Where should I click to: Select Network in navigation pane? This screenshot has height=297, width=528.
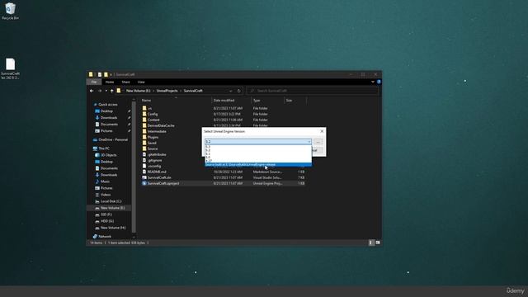coord(105,237)
